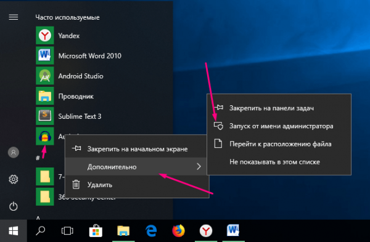The image size is (370, 242).
Task: Click the Дополнительно chevron arrow
Action: [199, 167]
